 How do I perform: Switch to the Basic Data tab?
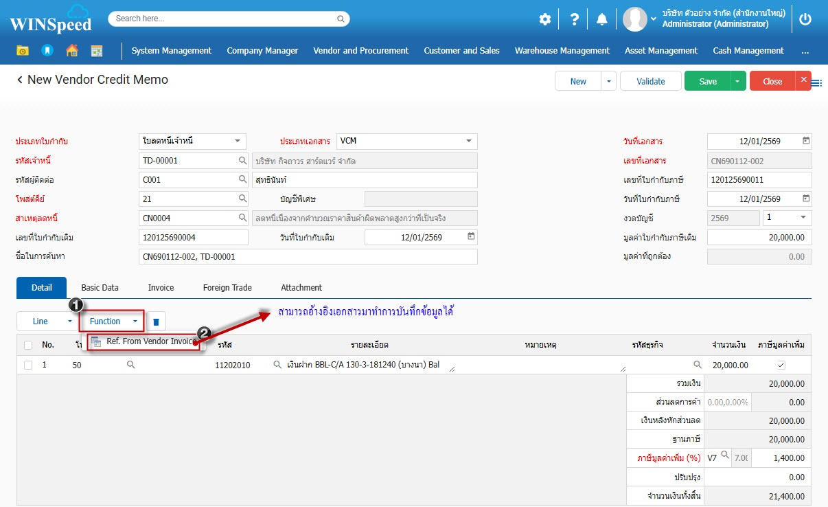pyautogui.click(x=100, y=287)
